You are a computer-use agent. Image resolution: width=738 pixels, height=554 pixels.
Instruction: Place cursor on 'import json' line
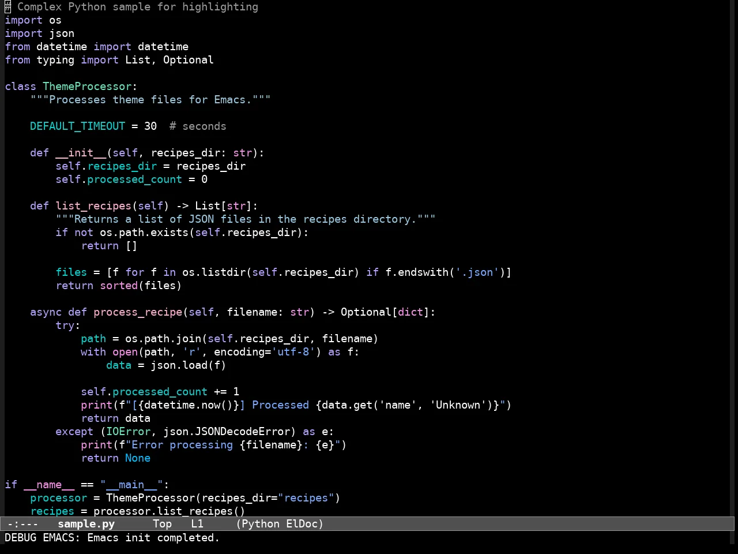pyautogui.click(x=39, y=33)
